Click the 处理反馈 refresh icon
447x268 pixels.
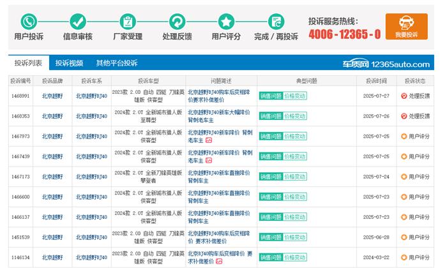177,22
